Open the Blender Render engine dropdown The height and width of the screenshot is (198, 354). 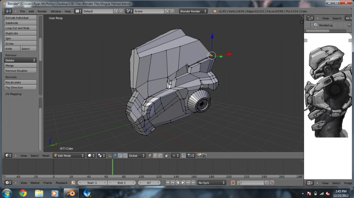193,11
